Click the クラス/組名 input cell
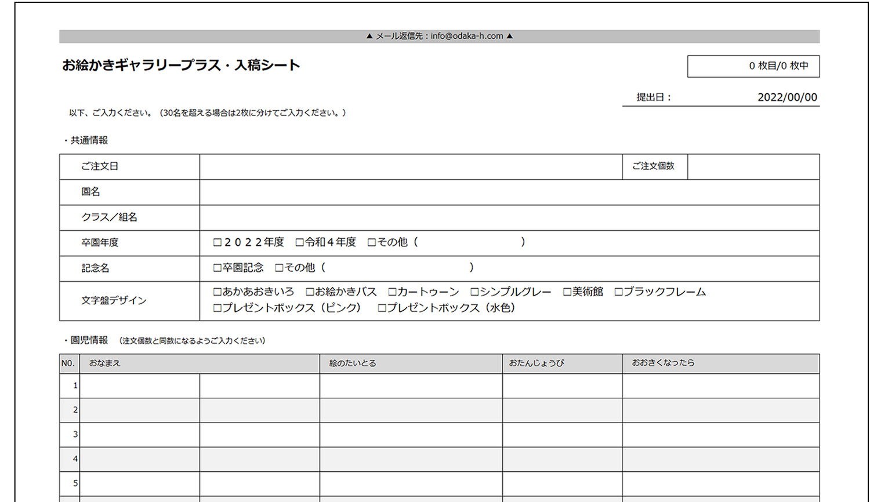 509,218
